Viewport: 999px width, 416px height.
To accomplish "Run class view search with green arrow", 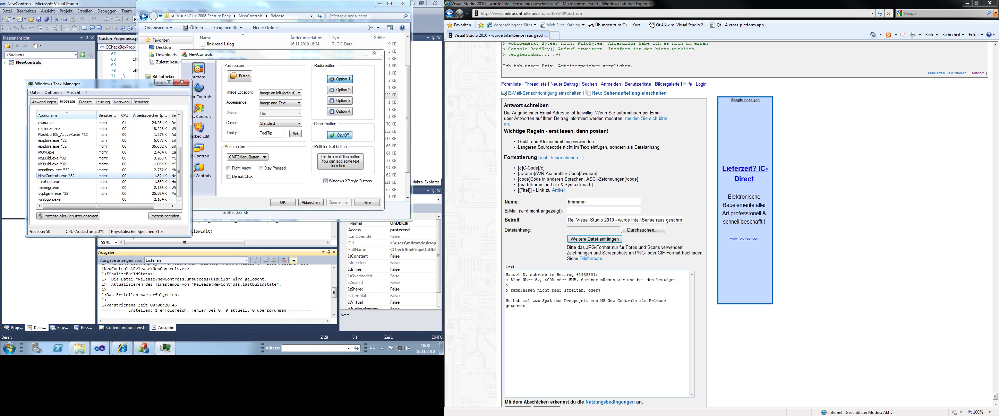I will [x=83, y=55].
